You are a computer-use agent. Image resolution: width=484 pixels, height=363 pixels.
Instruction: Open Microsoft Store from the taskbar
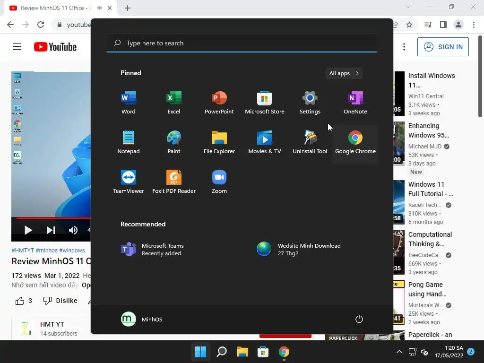pos(263,352)
